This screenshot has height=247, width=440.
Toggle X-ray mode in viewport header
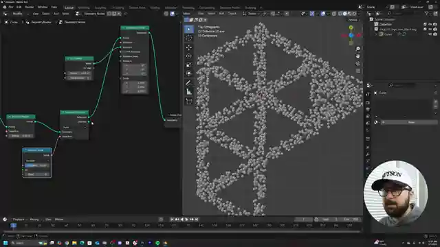click(x=333, y=14)
